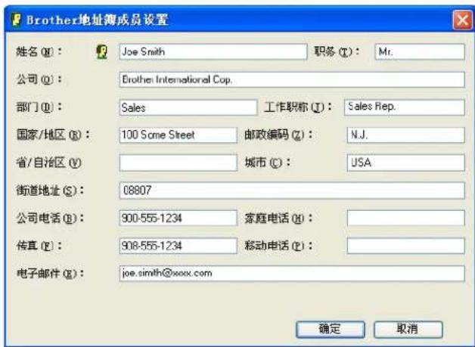Screen dimensions: 475x347
Task: Click the field containing USA
Action: tap(405, 163)
